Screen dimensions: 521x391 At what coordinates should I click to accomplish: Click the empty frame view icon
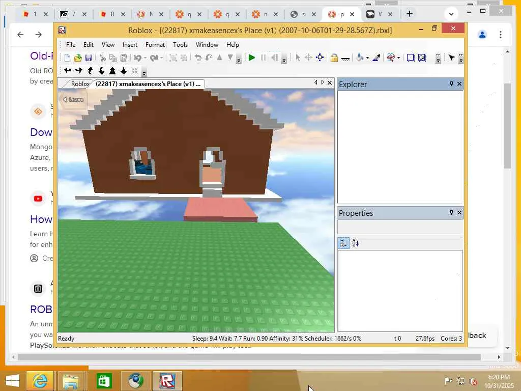[411, 58]
